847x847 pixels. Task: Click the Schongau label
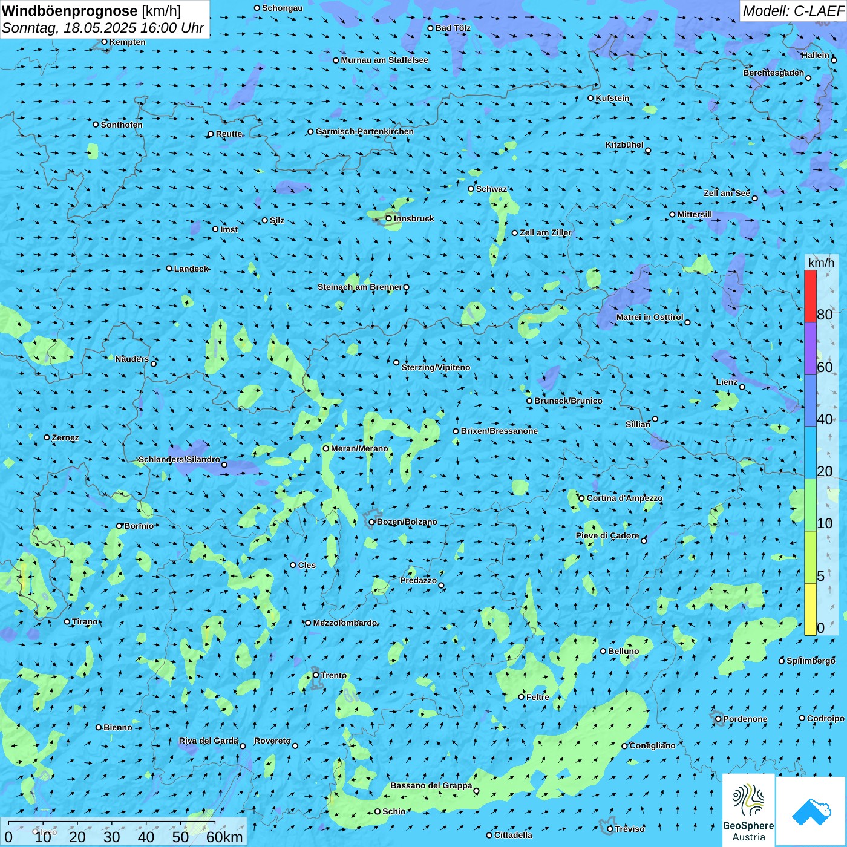(283, 8)
